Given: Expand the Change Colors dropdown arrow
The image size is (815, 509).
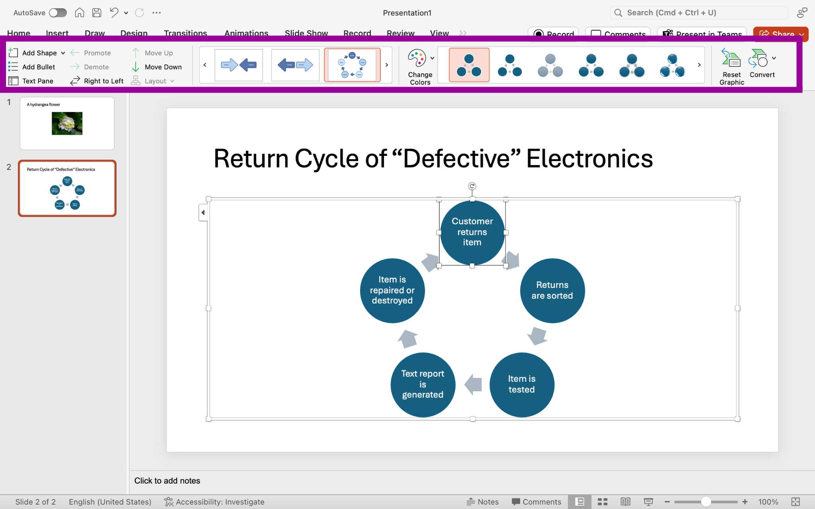Looking at the screenshot, I should tap(432, 58).
